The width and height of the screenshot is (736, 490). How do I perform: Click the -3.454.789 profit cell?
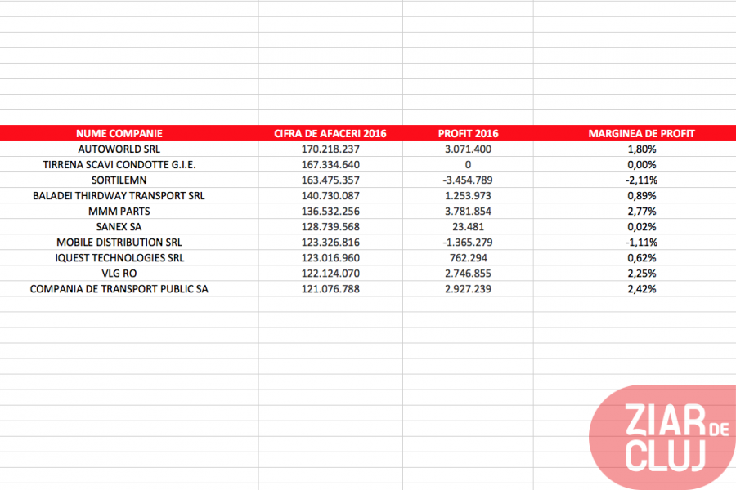[468, 180]
